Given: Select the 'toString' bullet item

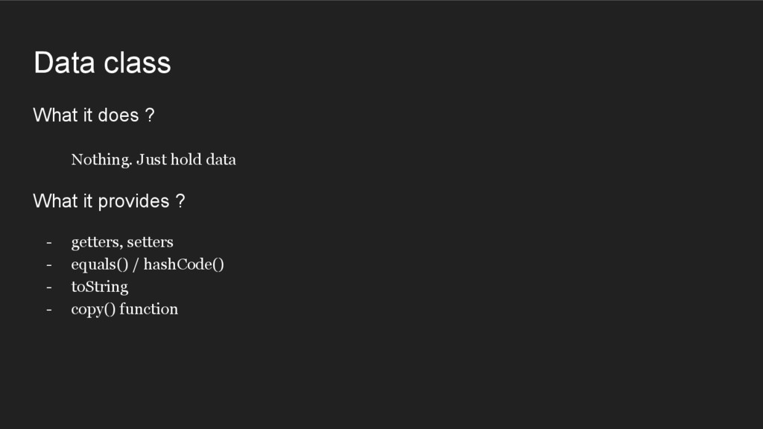Looking at the screenshot, I should pyautogui.click(x=100, y=287).
